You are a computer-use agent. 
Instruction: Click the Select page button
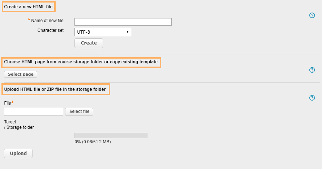point(21,74)
